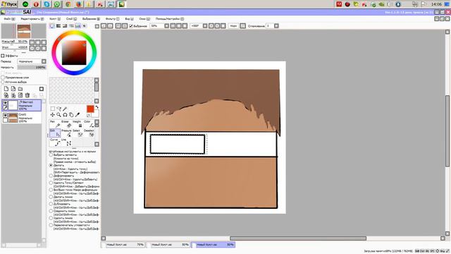Choose the Curve linework tool

55,142
